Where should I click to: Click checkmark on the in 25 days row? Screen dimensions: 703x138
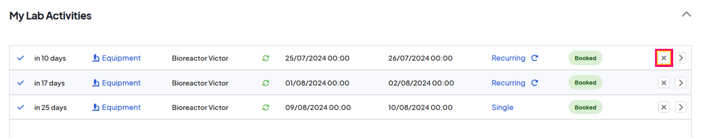point(21,107)
